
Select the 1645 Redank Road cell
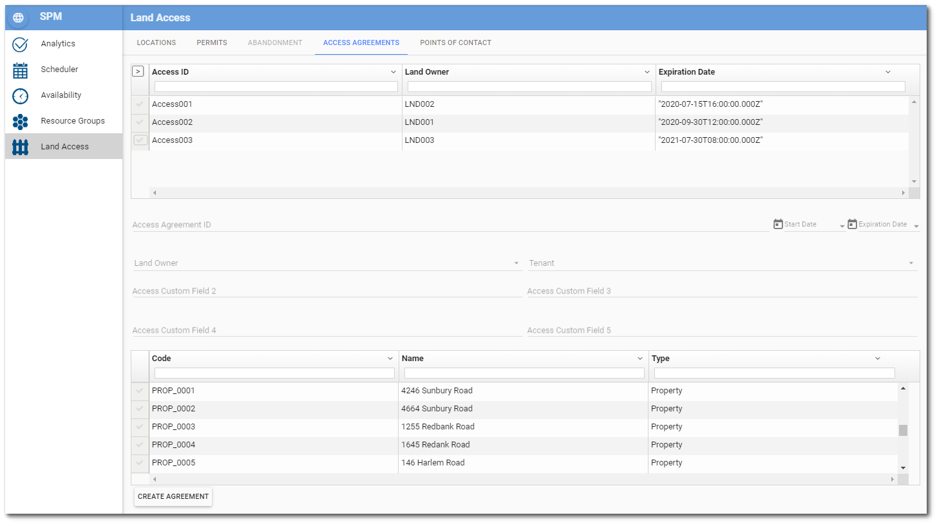point(523,445)
